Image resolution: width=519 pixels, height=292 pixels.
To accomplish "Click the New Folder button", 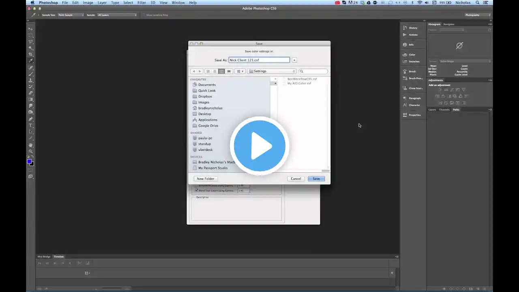I will tap(206, 179).
